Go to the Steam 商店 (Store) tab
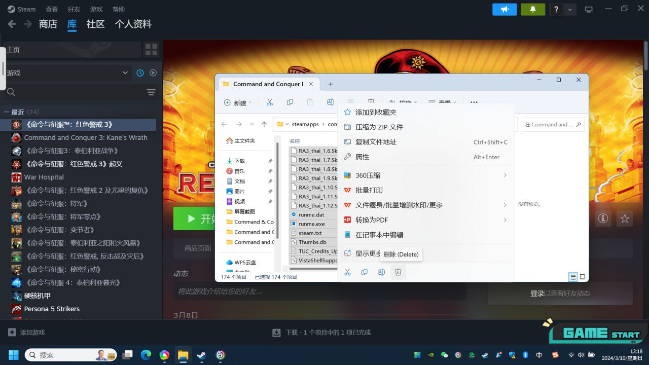 point(48,24)
